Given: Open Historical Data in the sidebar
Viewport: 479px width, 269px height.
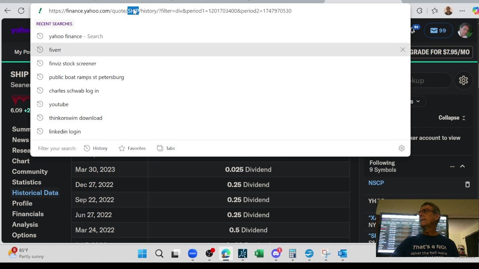Looking at the screenshot, I should click(x=35, y=193).
